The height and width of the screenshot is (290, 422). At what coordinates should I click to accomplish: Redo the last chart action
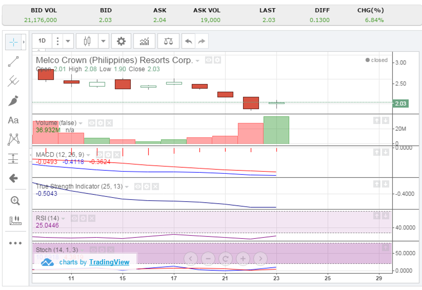tap(202, 41)
